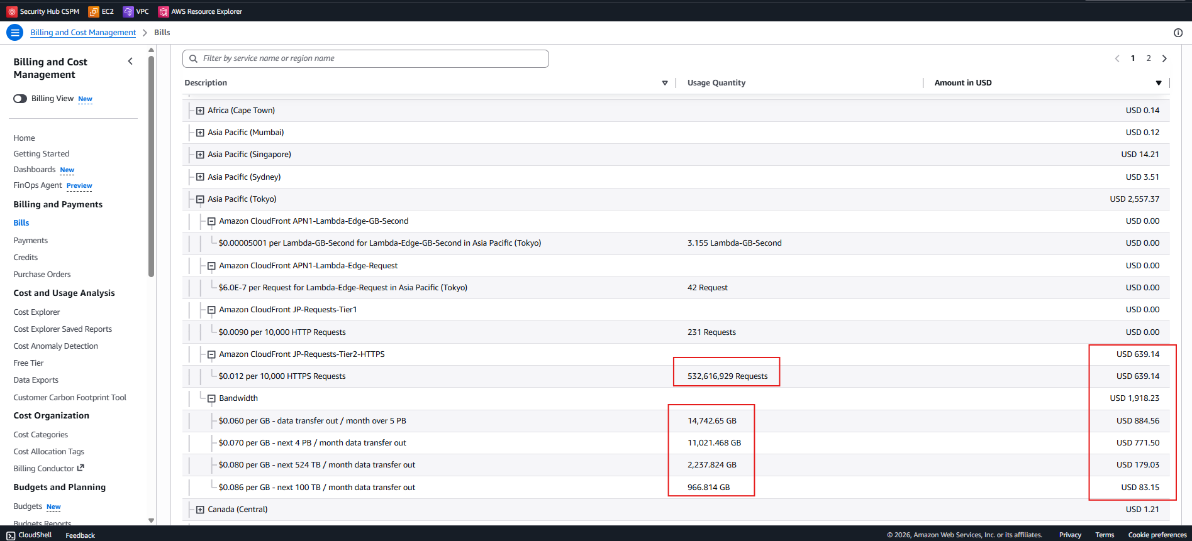
Task: Toggle the Billing View switch
Action: pyautogui.click(x=20, y=99)
